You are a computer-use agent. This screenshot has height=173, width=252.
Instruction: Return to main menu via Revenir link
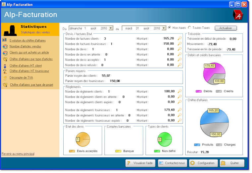(18, 154)
